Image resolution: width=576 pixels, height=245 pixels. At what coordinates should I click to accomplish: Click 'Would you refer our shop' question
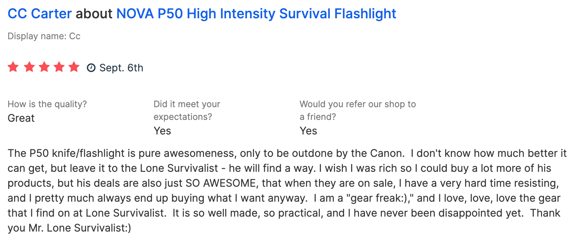[357, 104]
